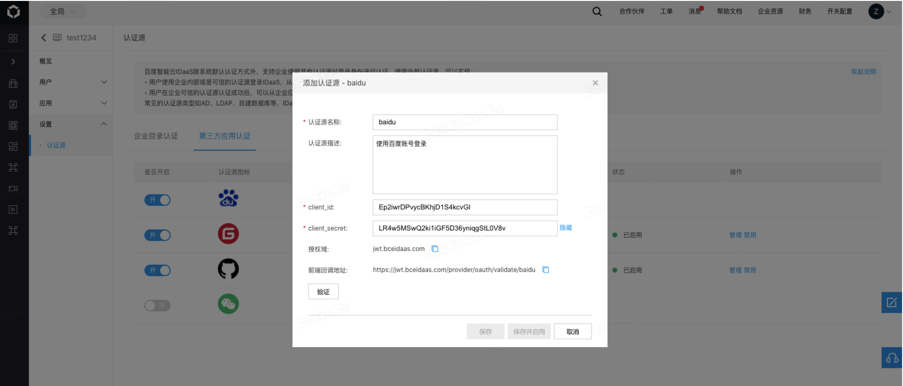Open the search magnifier icon in header

pos(597,12)
